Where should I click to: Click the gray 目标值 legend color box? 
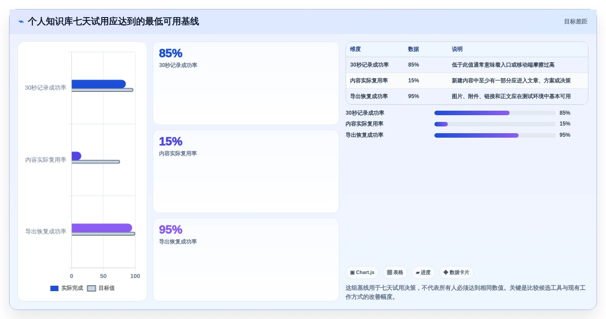[x=91, y=288]
